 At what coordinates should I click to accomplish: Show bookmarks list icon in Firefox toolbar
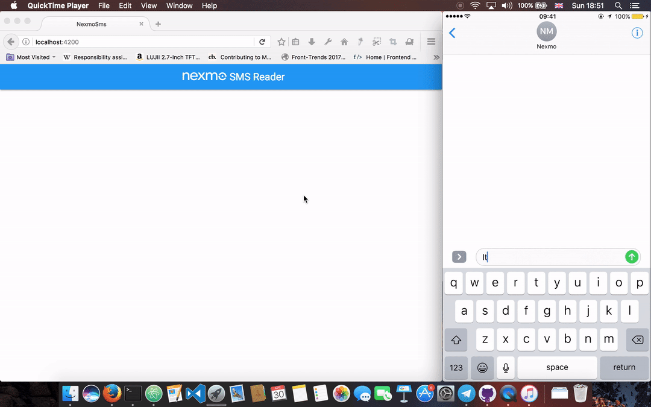(295, 42)
